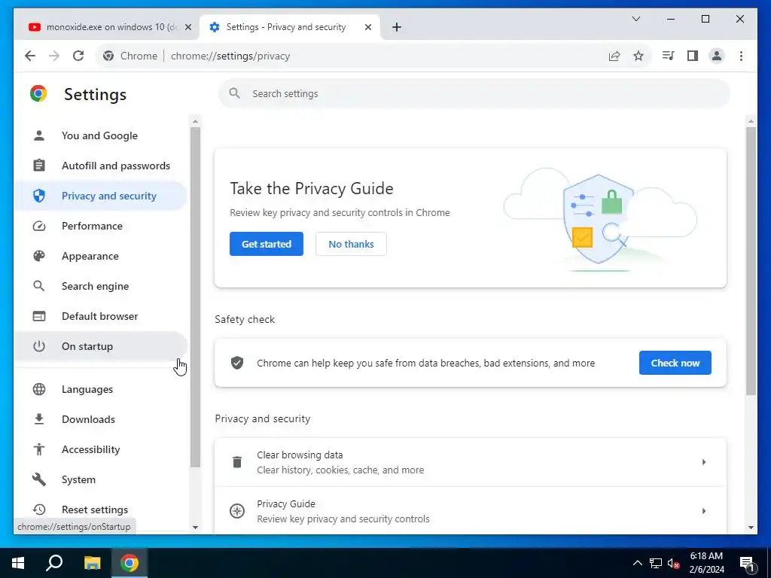Reload the current page
Image resolution: width=771 pixels, height=578 pixels.
click(x=78, y=56)
